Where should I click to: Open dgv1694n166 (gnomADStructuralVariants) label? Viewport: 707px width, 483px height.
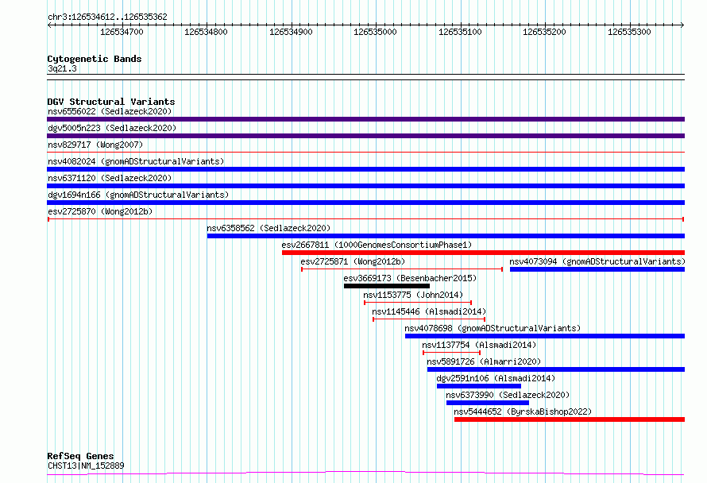138,195
